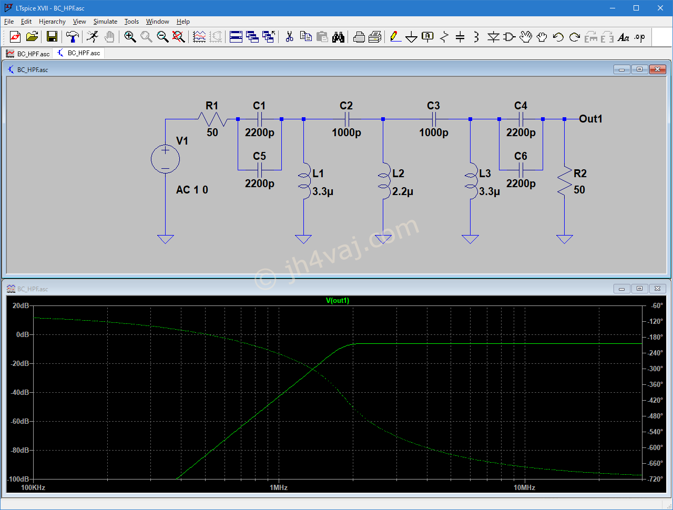
Task: Click the Autorange plot icon
Action: coord(199,37)
